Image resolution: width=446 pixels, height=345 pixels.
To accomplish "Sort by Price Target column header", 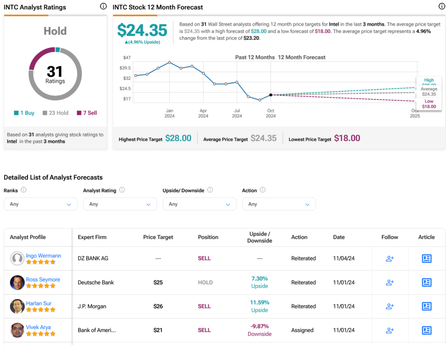I will [x=158, y=237].
